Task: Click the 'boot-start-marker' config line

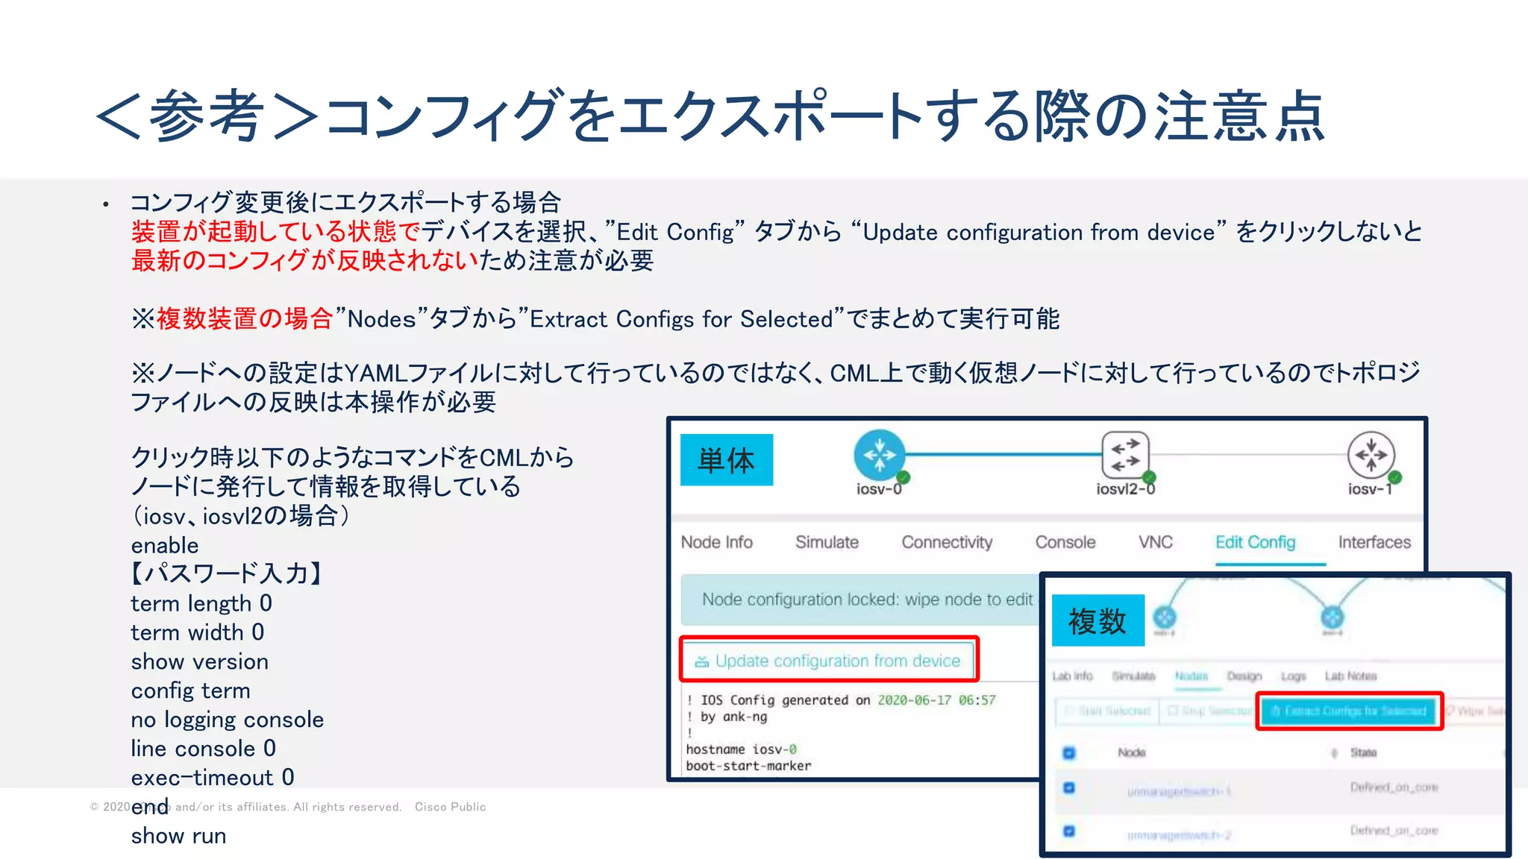Action: tap(748, 765)
